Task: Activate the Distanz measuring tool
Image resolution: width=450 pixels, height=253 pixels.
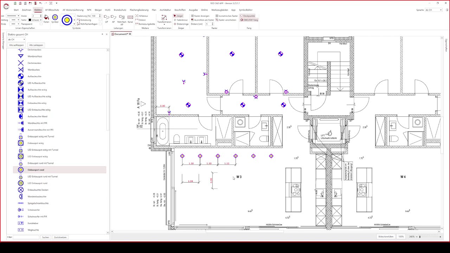Action: point(141,20)
